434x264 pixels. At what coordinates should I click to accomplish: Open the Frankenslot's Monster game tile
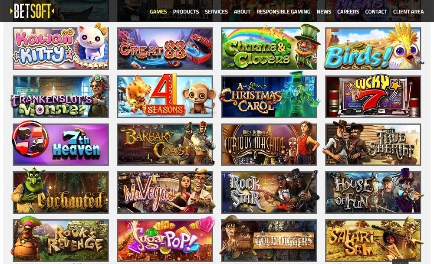[x=61, y=97]
